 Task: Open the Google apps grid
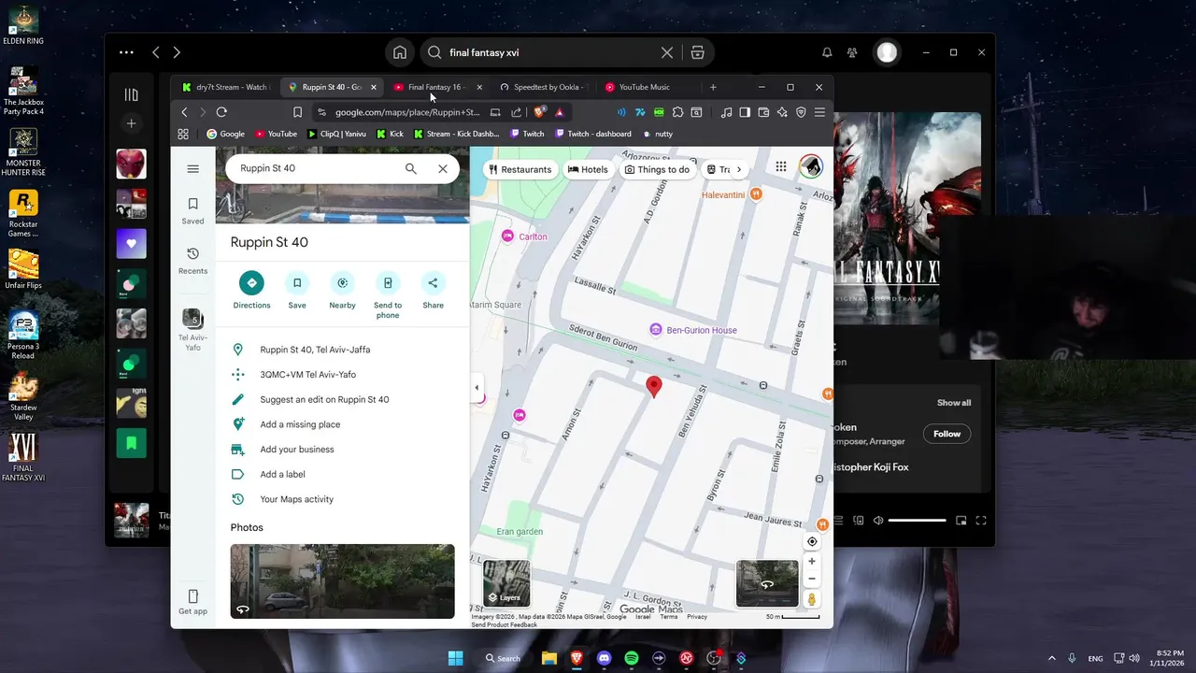coord(781,167)
